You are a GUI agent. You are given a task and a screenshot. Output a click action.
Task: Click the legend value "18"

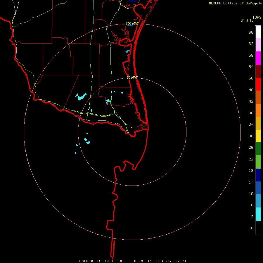pos(251,171)
